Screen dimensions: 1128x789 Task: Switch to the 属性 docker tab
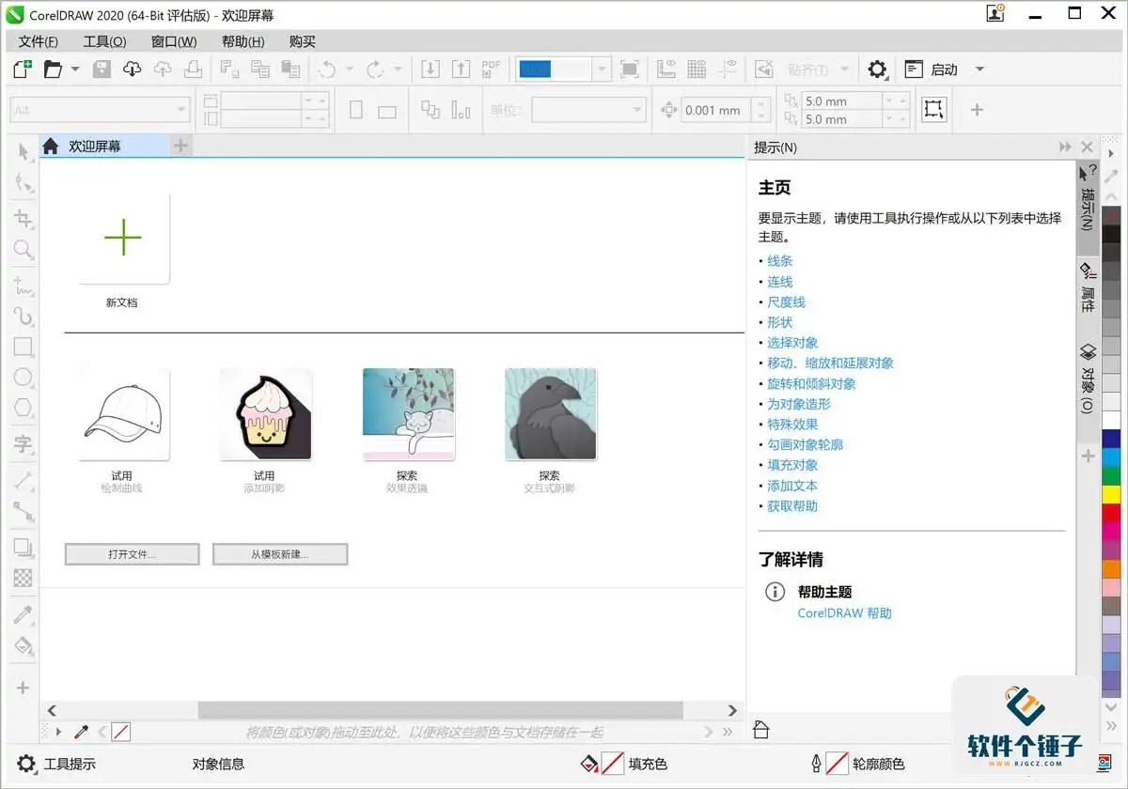pos(1088,288)
